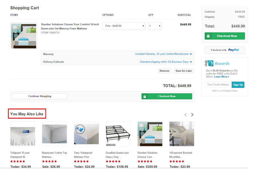
Task: Open the DuraBed Queen-size bed frame thumbnail
Action: click(x=118, y=134)
